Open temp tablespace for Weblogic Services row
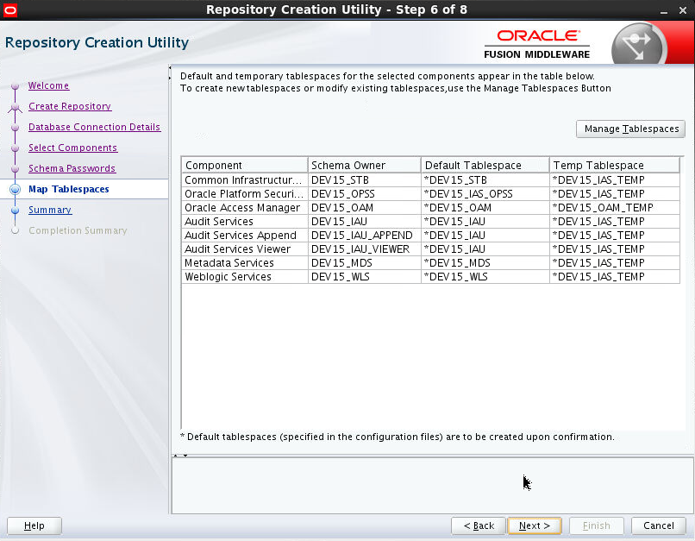This screenshot has height=541, width=695. 614,276
